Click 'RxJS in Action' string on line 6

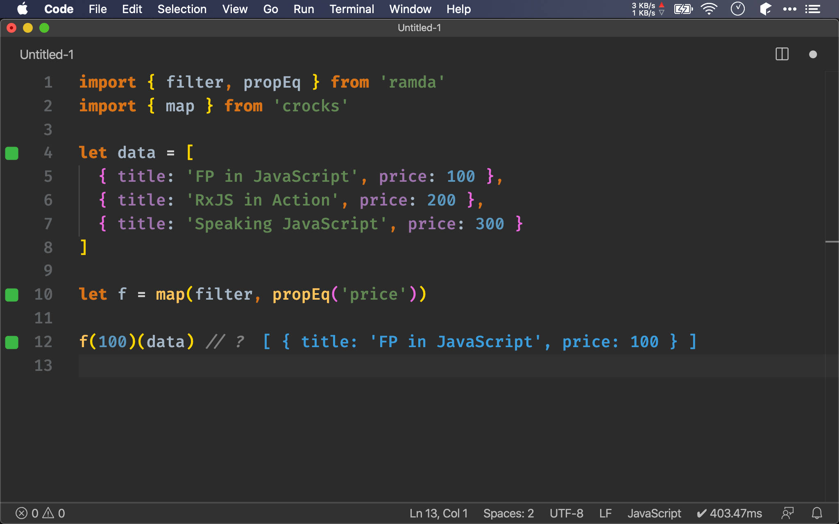[x=262, y=200]
